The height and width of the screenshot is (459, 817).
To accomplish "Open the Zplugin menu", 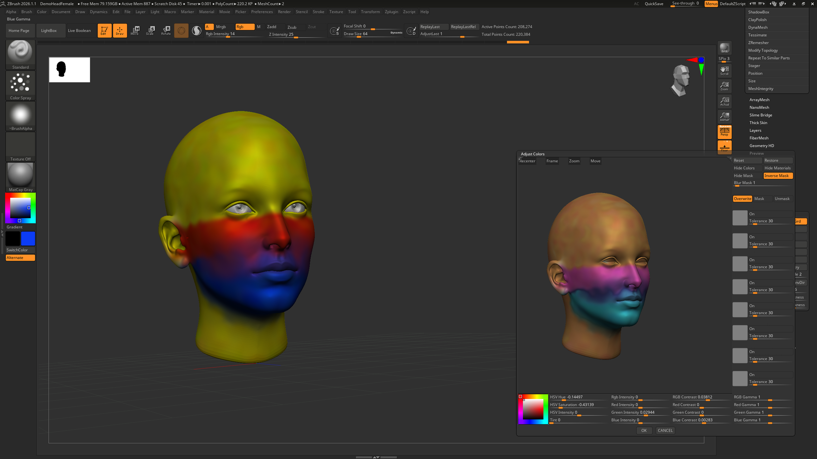I will (x=391, y=12).
